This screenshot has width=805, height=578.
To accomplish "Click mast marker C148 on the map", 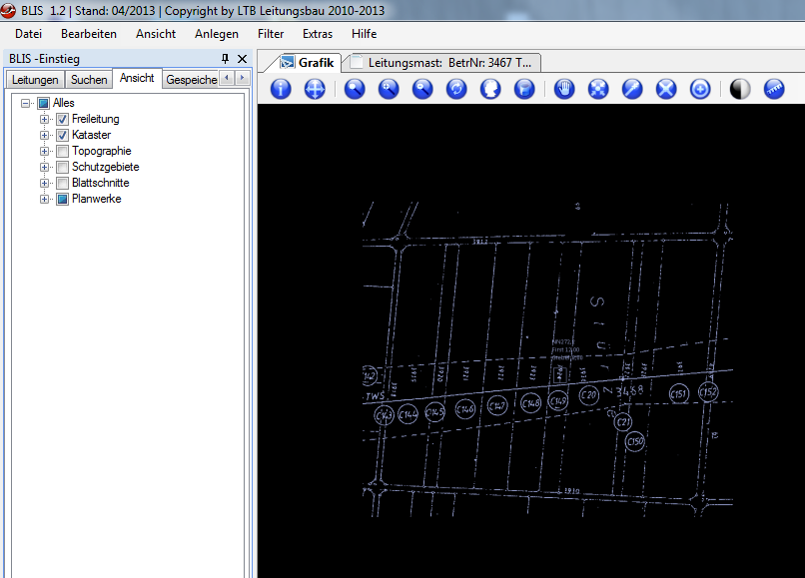I will (x=530, y=403).
